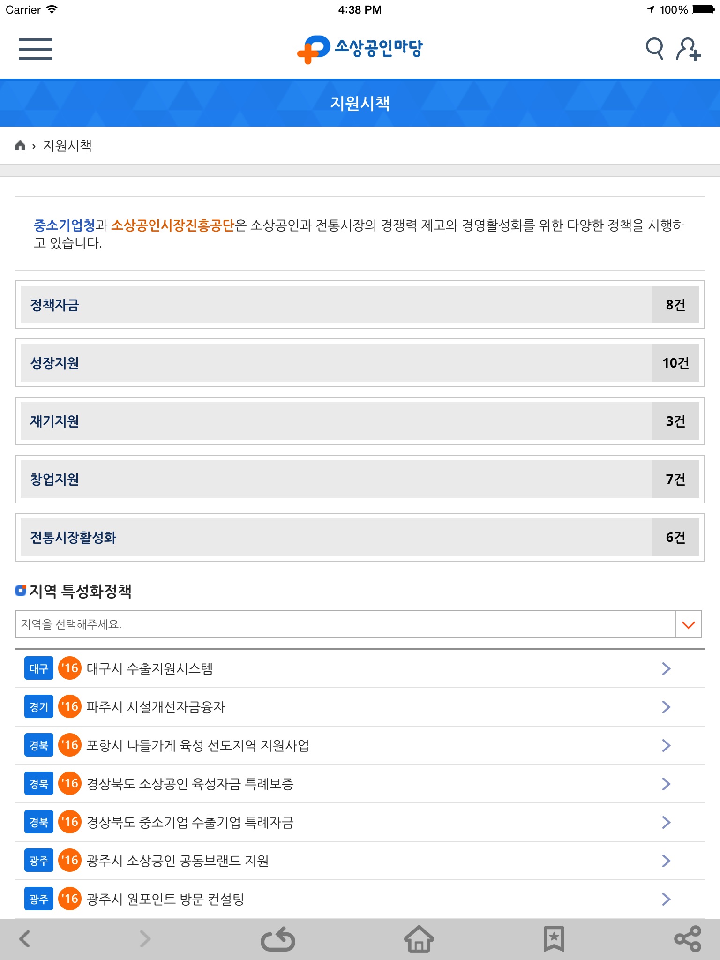The height and width of the screenshot is (960, 720).
Task: Open 대구시 수출지원시스템 link
Action: coord(150,668)
